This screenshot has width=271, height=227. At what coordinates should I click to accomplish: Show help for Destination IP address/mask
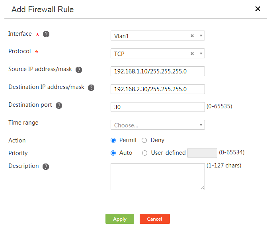91,88
